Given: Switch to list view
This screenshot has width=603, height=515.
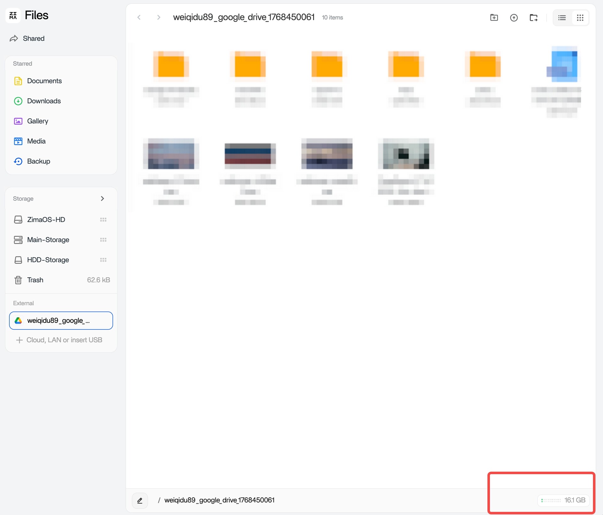Looking at the screenshot, I should pyautogui.click(x=562, y=18).
